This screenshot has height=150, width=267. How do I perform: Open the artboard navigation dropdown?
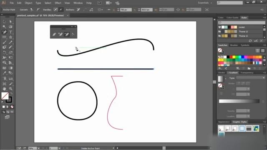(59, 148)
